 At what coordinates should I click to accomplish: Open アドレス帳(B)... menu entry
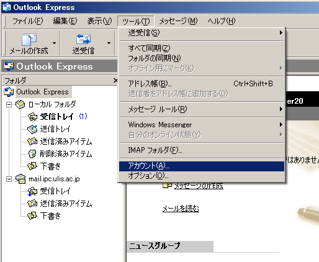[202, 84]
